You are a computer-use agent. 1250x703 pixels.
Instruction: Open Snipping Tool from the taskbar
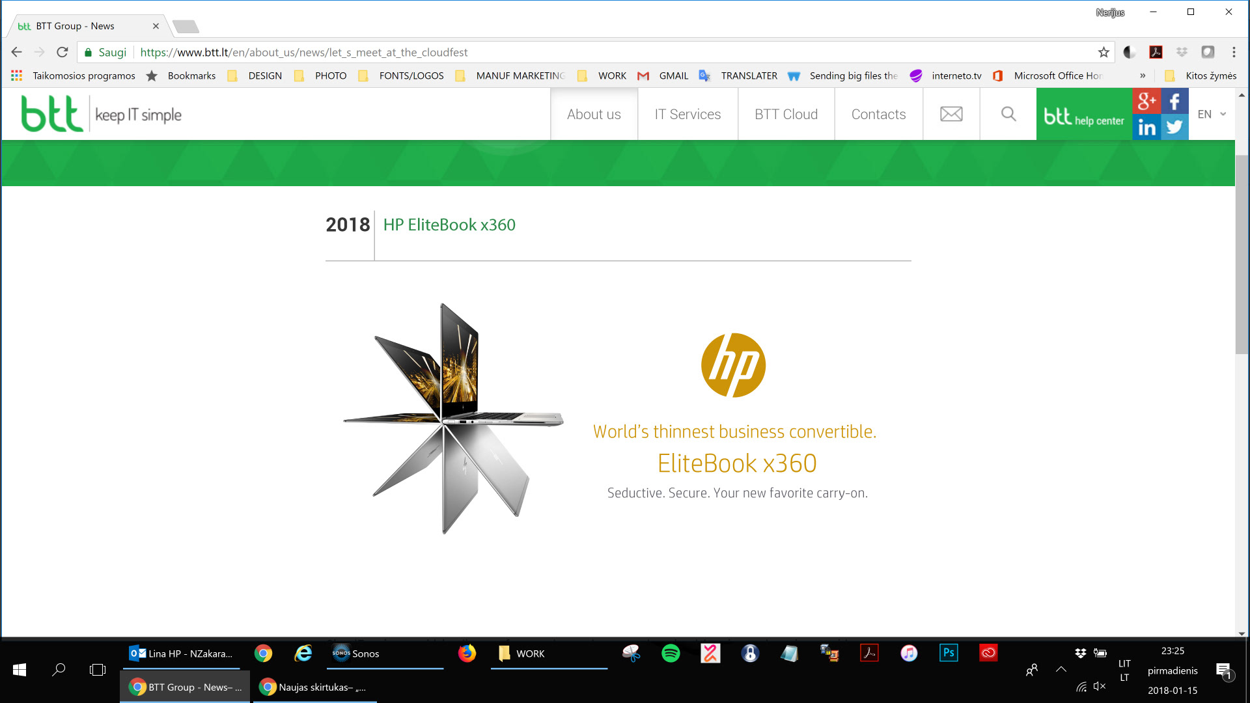[x=631, y=653]
